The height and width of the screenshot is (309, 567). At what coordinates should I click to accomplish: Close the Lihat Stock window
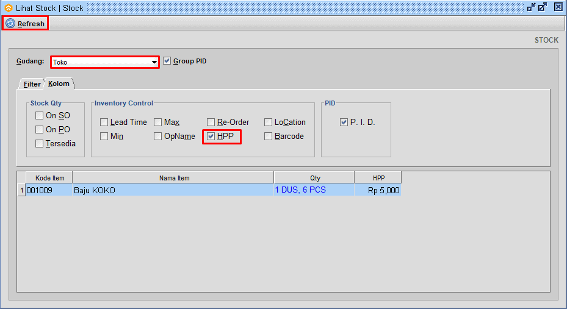558,7
